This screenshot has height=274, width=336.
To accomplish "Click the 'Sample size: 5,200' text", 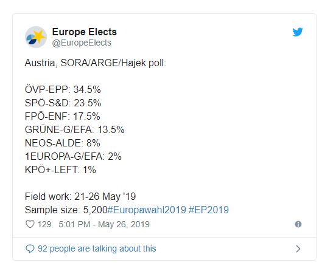I will tap(66, 210).
